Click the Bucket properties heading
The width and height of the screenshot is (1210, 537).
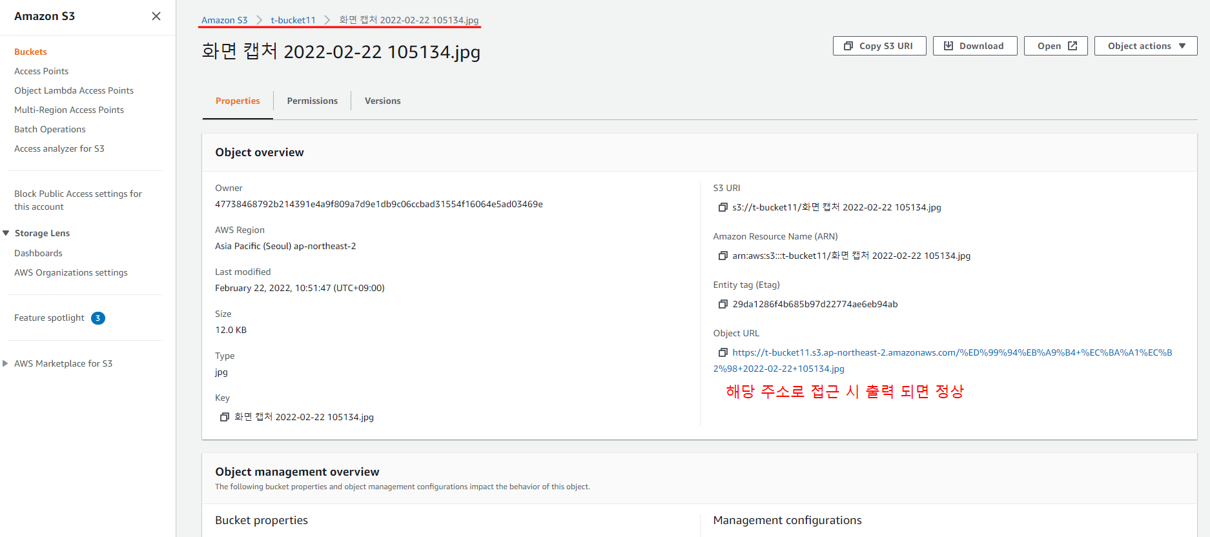click(261, 520)
